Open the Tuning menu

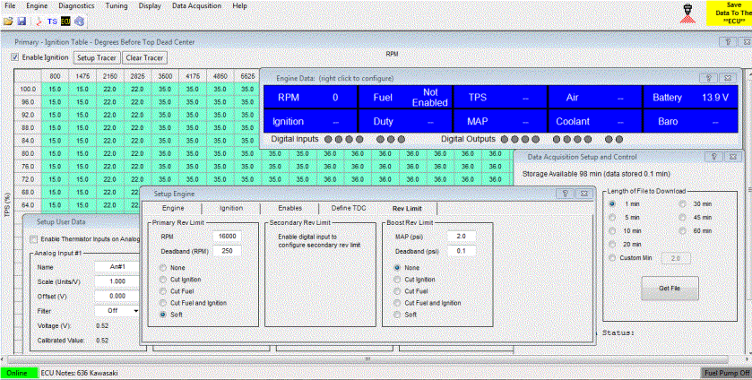click(x=117, y=5)
